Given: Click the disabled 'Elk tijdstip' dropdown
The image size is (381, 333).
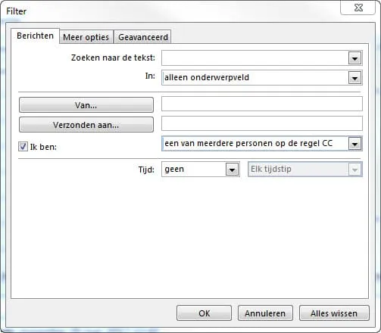Looking at the screenshot, I should point(305,170).
